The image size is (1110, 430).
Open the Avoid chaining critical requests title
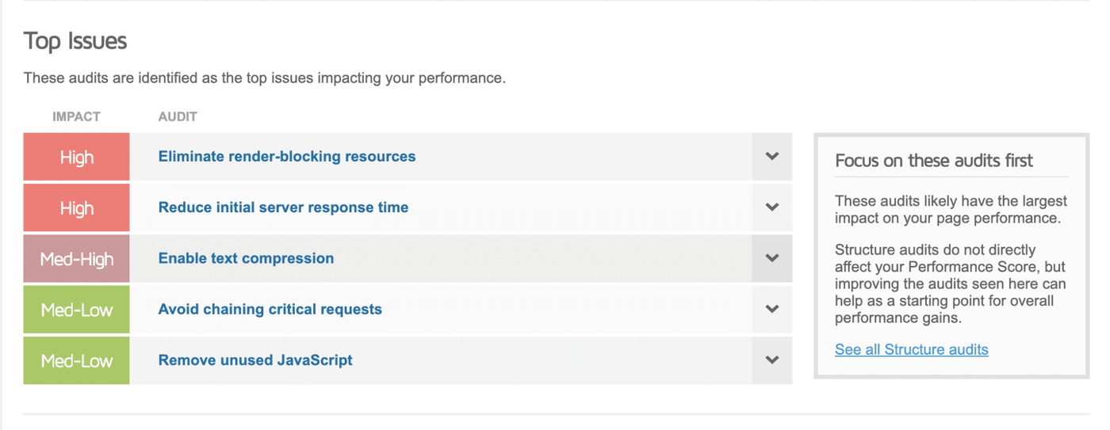click(270, 309)
